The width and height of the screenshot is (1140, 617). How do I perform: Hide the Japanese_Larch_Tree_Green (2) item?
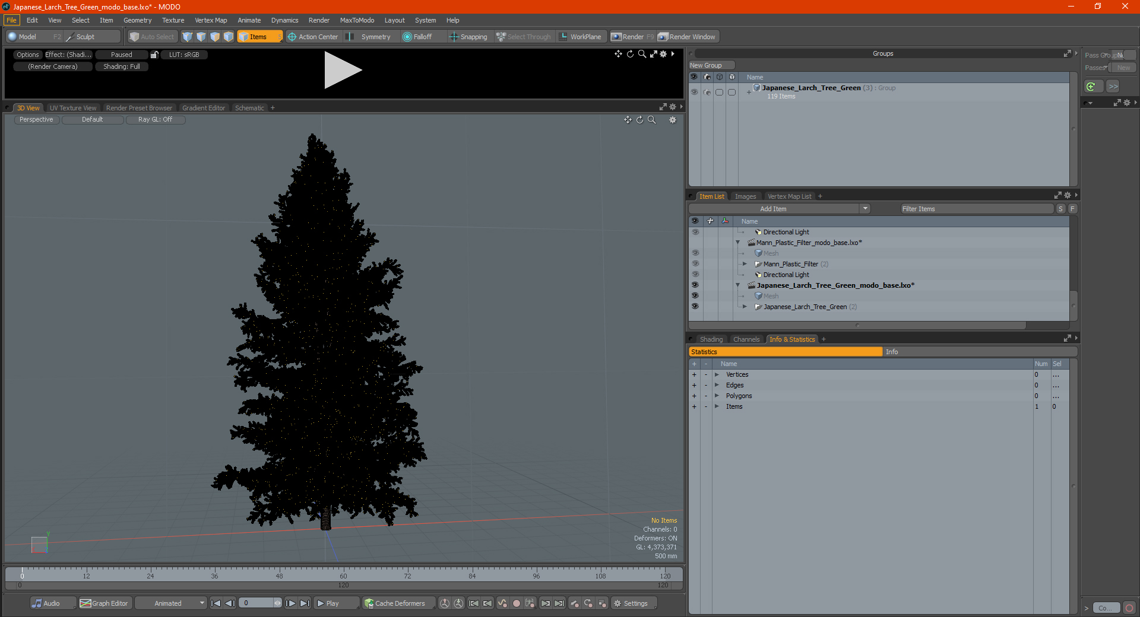click(695, 307)
